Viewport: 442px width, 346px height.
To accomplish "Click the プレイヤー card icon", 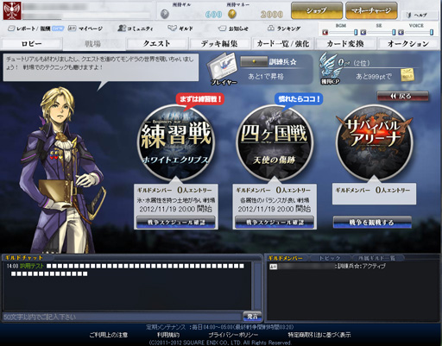I will 223,69.
